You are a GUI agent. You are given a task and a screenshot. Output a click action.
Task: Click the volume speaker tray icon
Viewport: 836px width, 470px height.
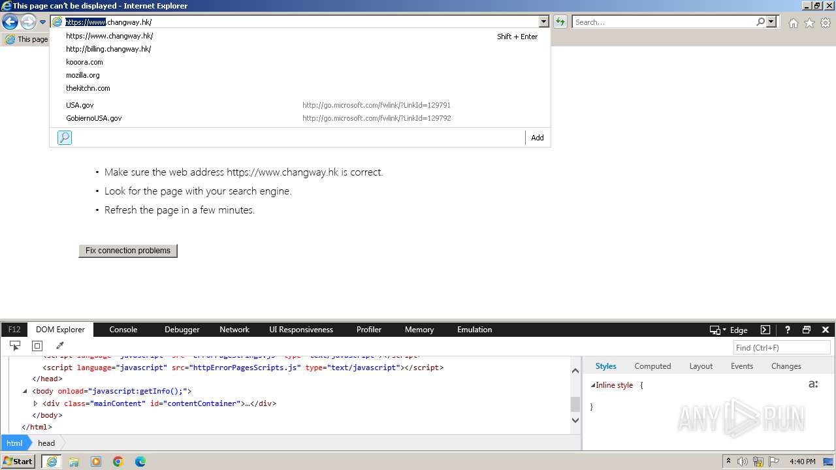(743, 462)
